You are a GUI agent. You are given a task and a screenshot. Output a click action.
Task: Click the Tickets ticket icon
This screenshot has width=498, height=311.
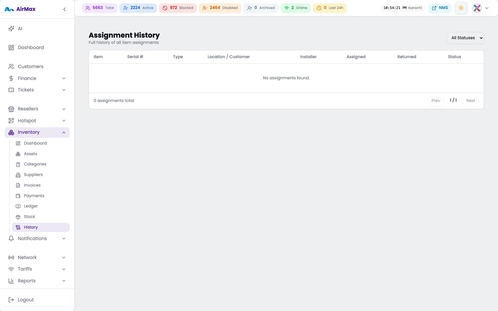click(x=11, y=90)
